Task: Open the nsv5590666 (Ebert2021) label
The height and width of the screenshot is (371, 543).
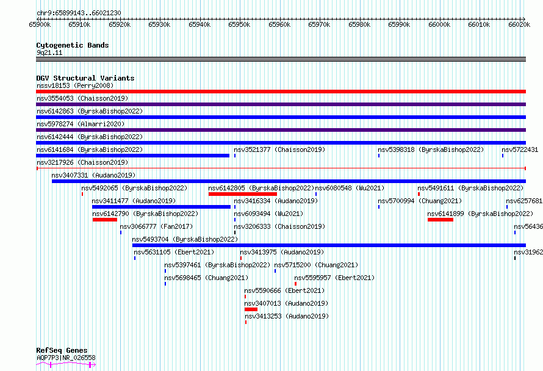Action: click(284, 290)
